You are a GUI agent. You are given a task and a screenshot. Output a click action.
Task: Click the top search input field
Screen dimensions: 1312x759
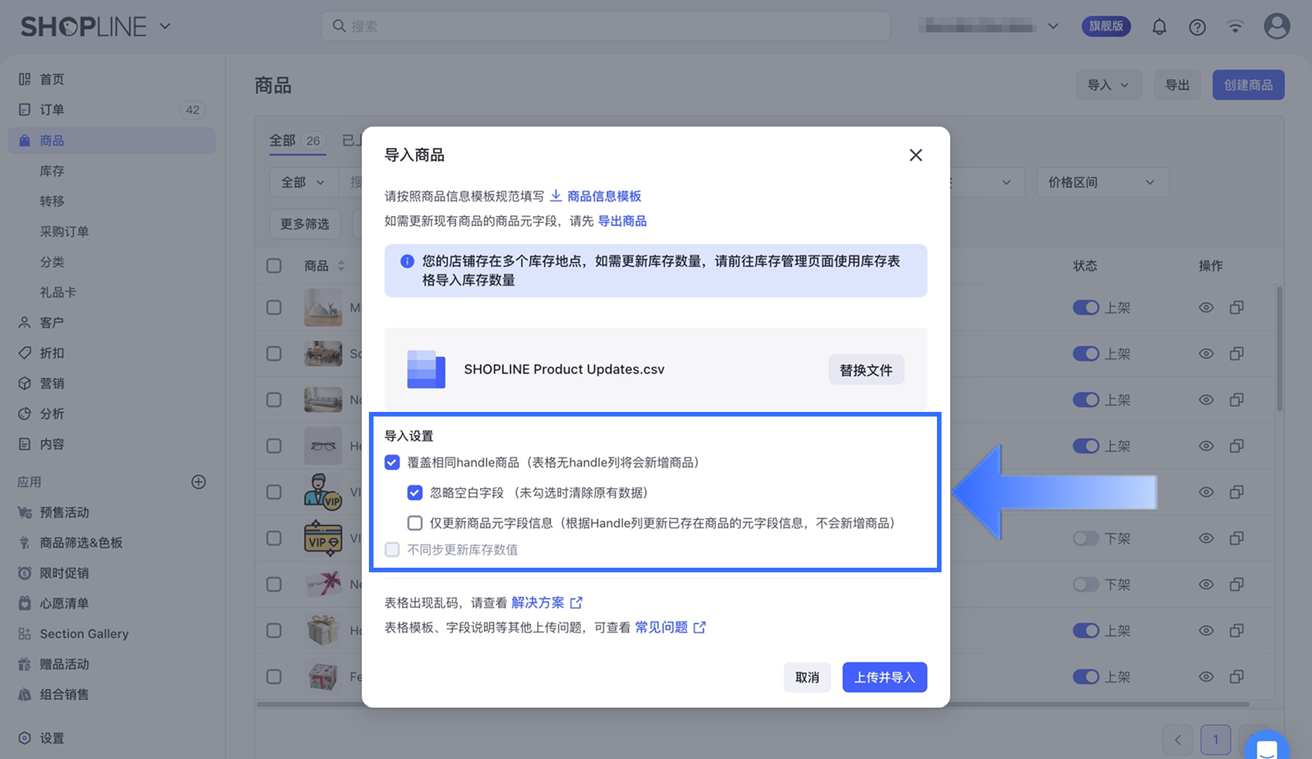coord(605,26)
